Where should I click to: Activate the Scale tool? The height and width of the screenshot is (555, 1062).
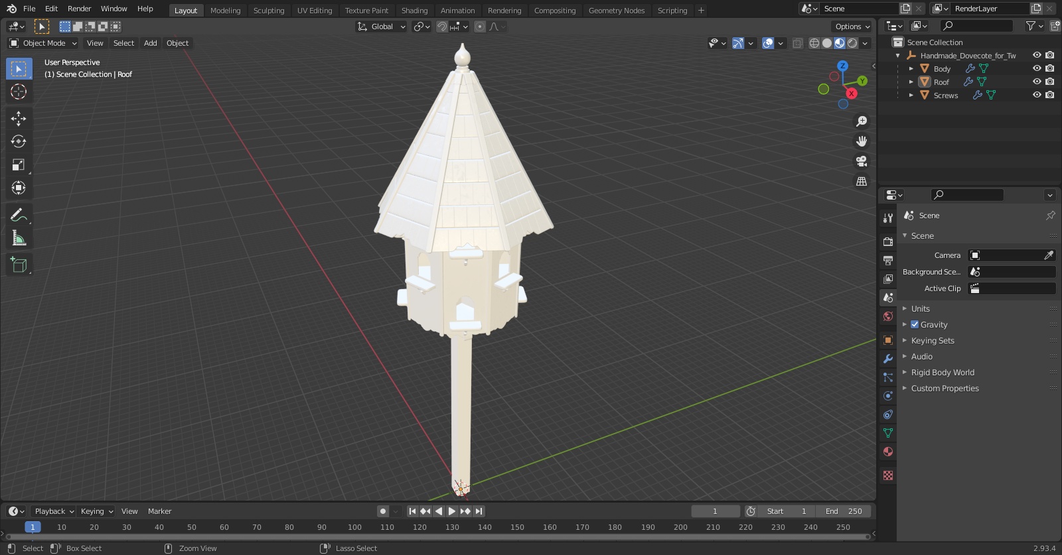tap(19, 164)
